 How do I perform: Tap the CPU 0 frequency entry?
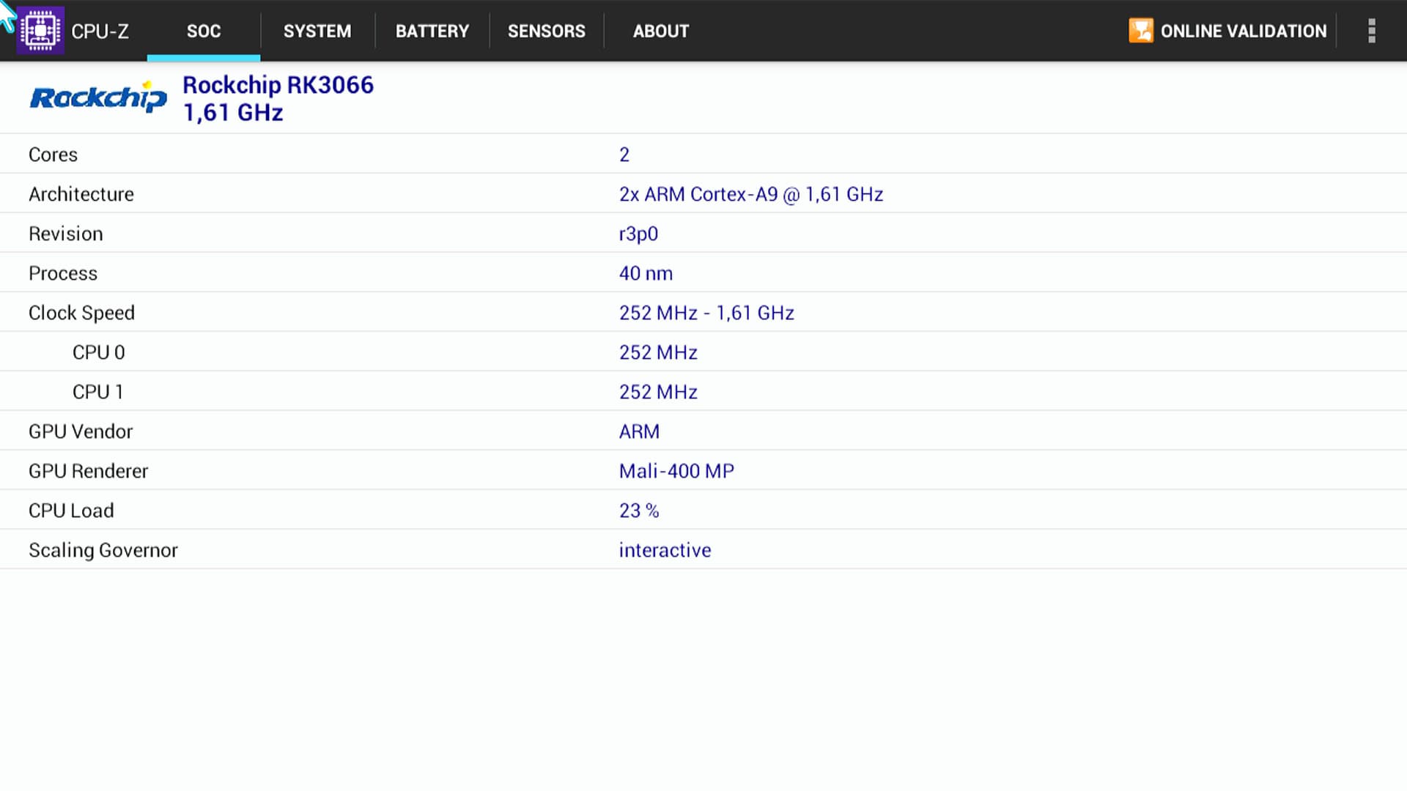657,352
